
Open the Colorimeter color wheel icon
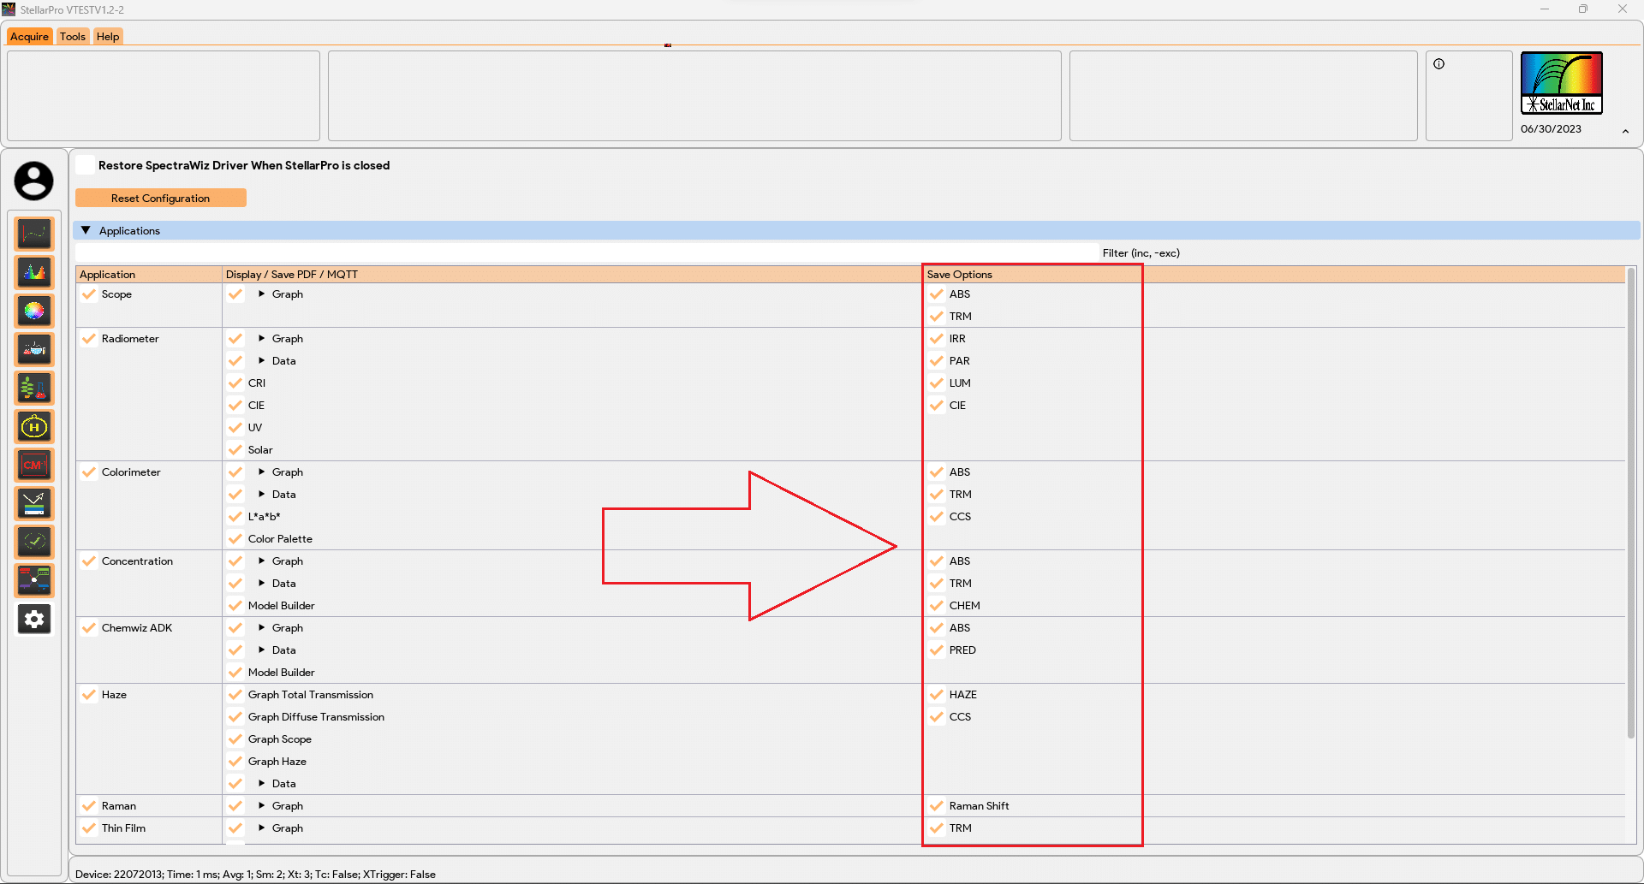[x=34, y=311]
